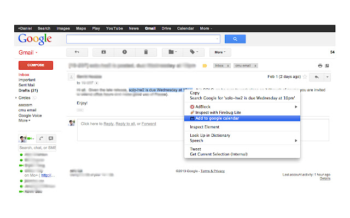Expand the More menu in Google bar
Image resolution: width=350 pixels, height=218 pixels.
coord(206,28)
